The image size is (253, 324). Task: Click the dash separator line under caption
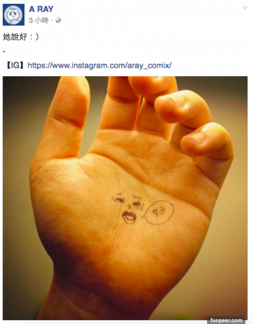coord(4,51)
